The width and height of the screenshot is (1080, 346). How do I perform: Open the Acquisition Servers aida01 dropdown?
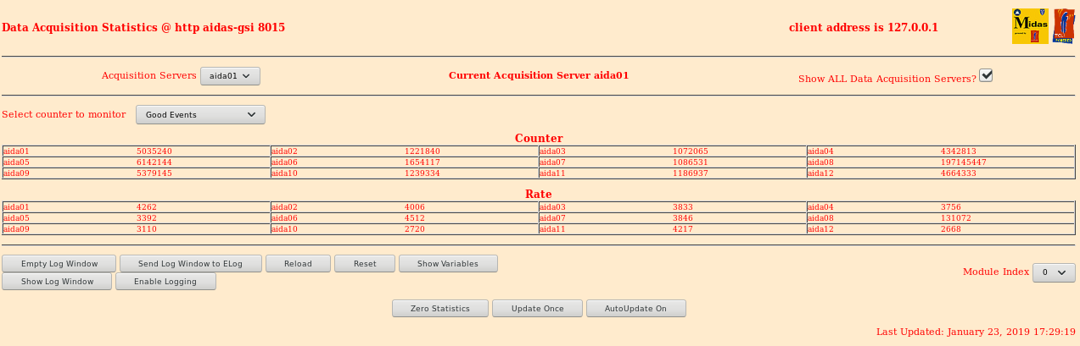click(230, 76)
